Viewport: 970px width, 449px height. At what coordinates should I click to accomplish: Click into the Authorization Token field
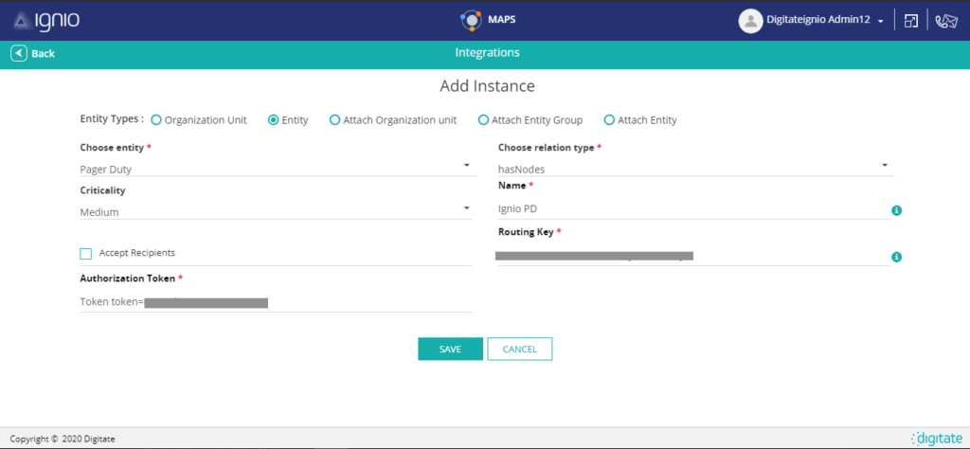click(275, 302)
